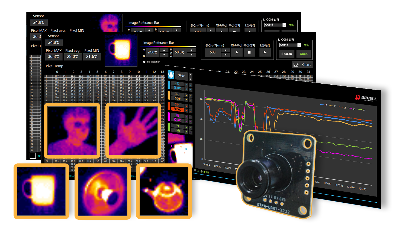Run a single measurement with the 1회측정 play button
This screenshot has height=230, width=393.
[265, 52]
